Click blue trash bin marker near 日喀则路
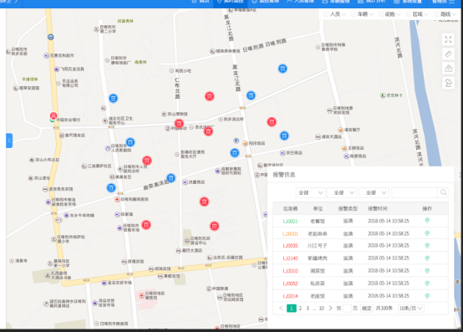 click(x=282, y=69)
